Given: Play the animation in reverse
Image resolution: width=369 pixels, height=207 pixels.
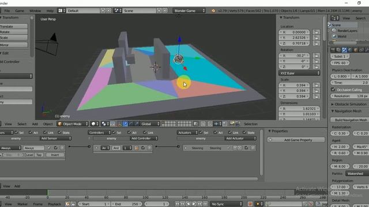Looking at the screenshot, I should coord(188,204).
